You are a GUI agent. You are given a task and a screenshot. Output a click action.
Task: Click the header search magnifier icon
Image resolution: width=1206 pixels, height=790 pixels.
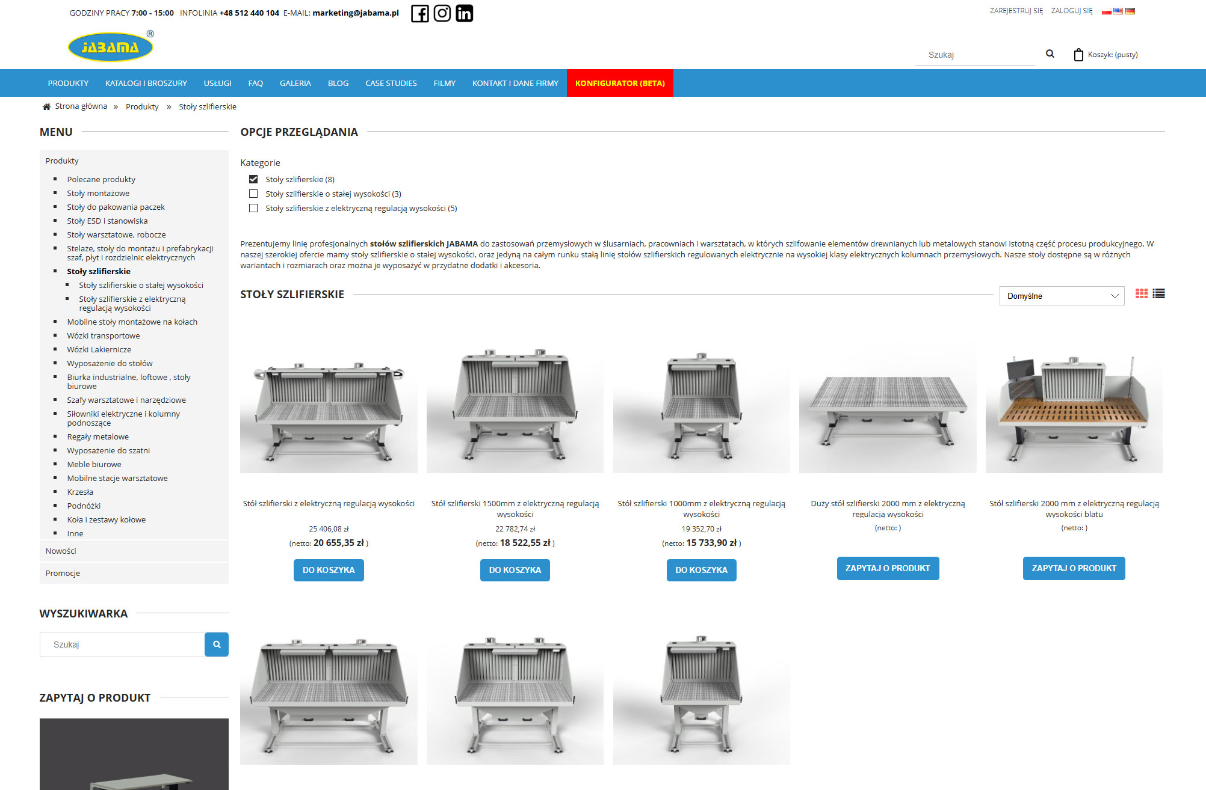(x=1050, y=54)
